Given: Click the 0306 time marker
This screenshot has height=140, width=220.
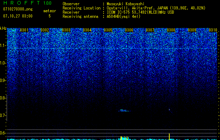Looking at the screenshot, I should click(x=129, y=30).
